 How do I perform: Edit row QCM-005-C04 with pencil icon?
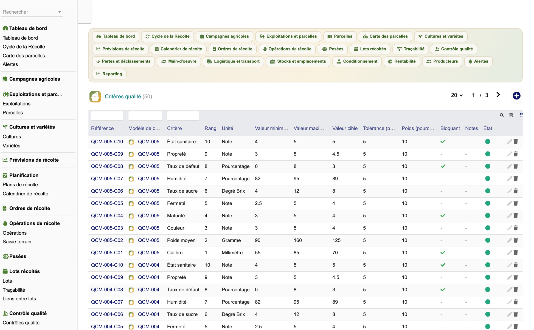(x=509, y=216)
